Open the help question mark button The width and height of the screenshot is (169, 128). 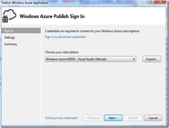click(151, 2)
